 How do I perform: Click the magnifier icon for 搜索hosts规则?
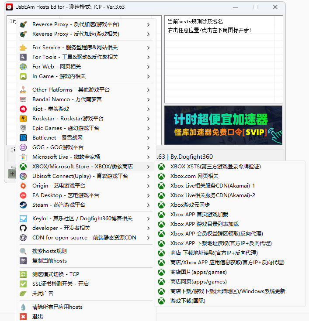23,251
